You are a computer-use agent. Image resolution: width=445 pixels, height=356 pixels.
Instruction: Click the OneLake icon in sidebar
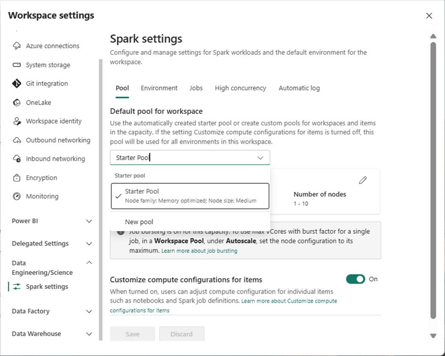tap(17, 102)
